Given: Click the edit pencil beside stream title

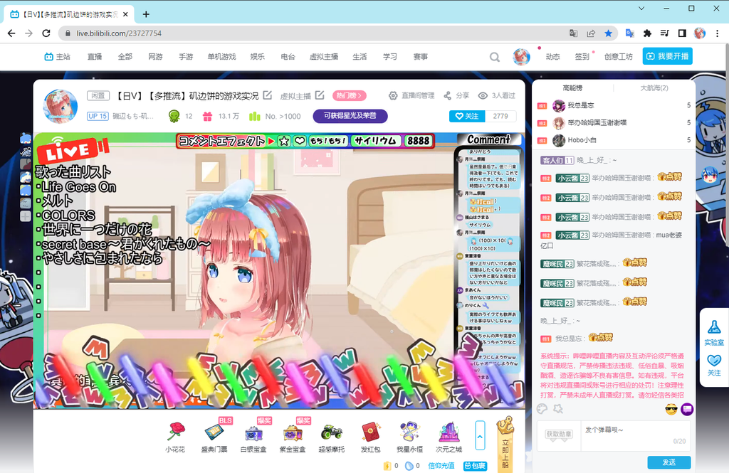Looking at the screenshot, I should [x=268, y=95].
